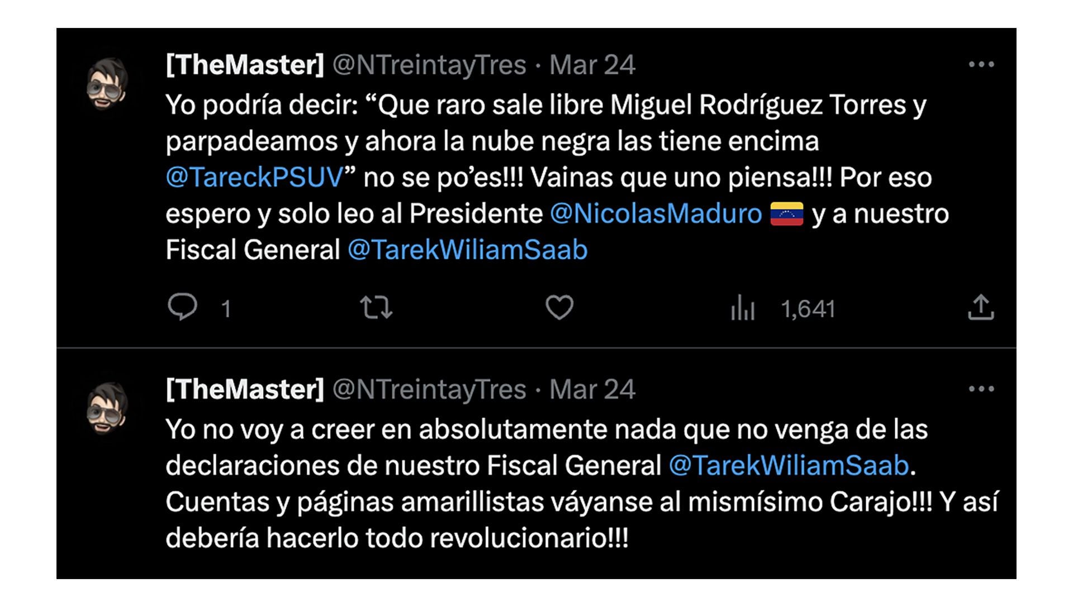Click [TheMaster] display name on second tweet
This screenshot has height=616, width=1073.
[245, 389]
